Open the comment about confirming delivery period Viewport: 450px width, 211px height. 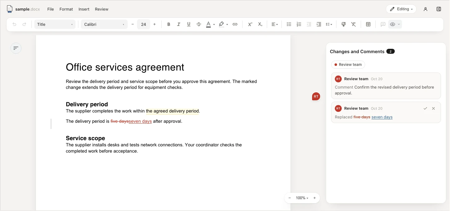click(x=386, y=86)
